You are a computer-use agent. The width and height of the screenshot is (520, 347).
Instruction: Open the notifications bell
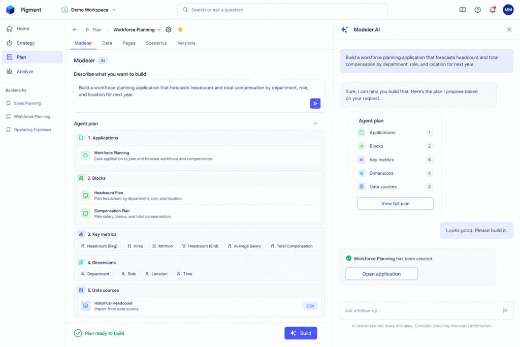click(x=493, y=10)
